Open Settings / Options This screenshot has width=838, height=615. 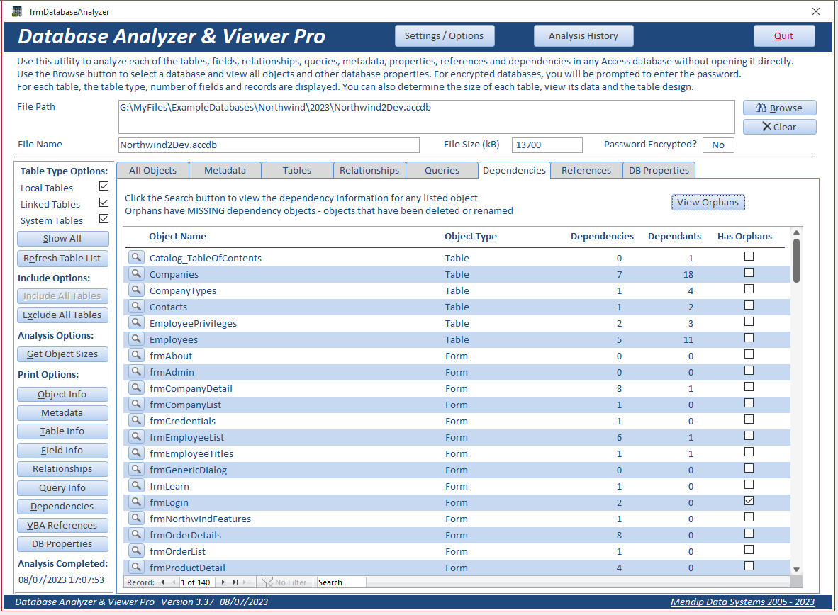[x=444, y=36]
